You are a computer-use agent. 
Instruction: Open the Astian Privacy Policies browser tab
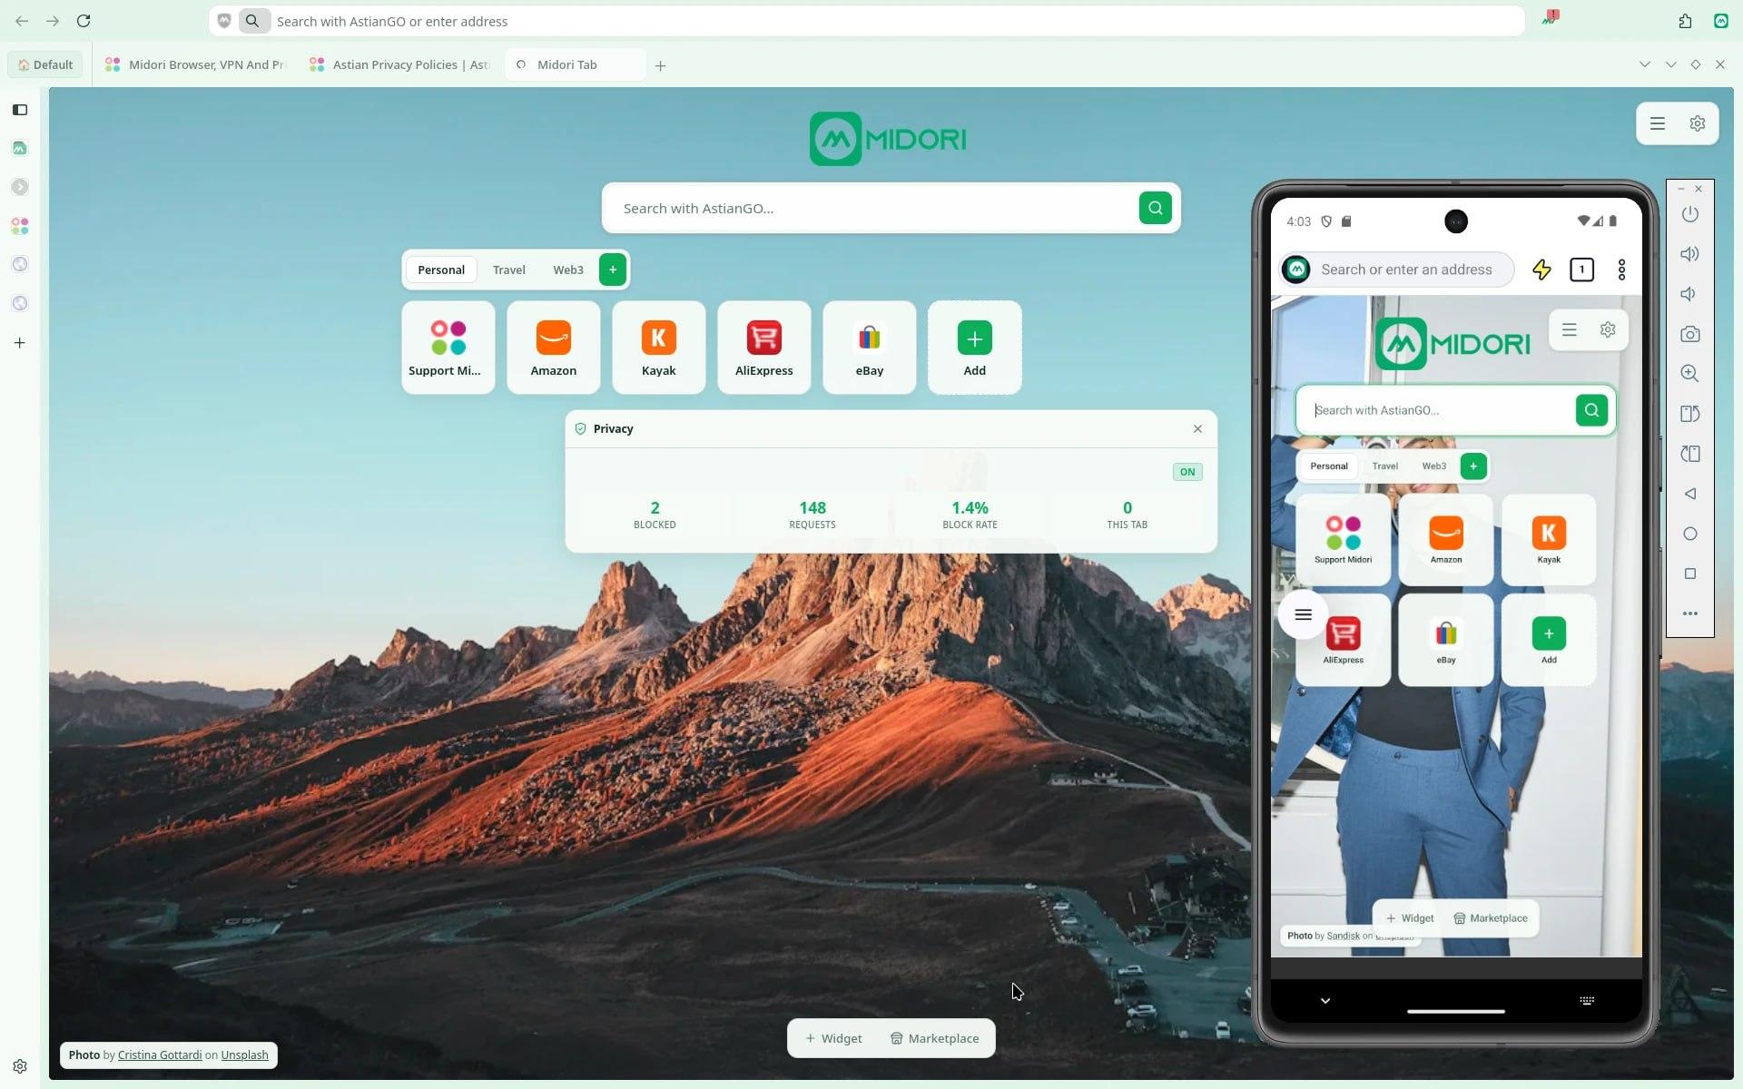(x=400, y=64)
